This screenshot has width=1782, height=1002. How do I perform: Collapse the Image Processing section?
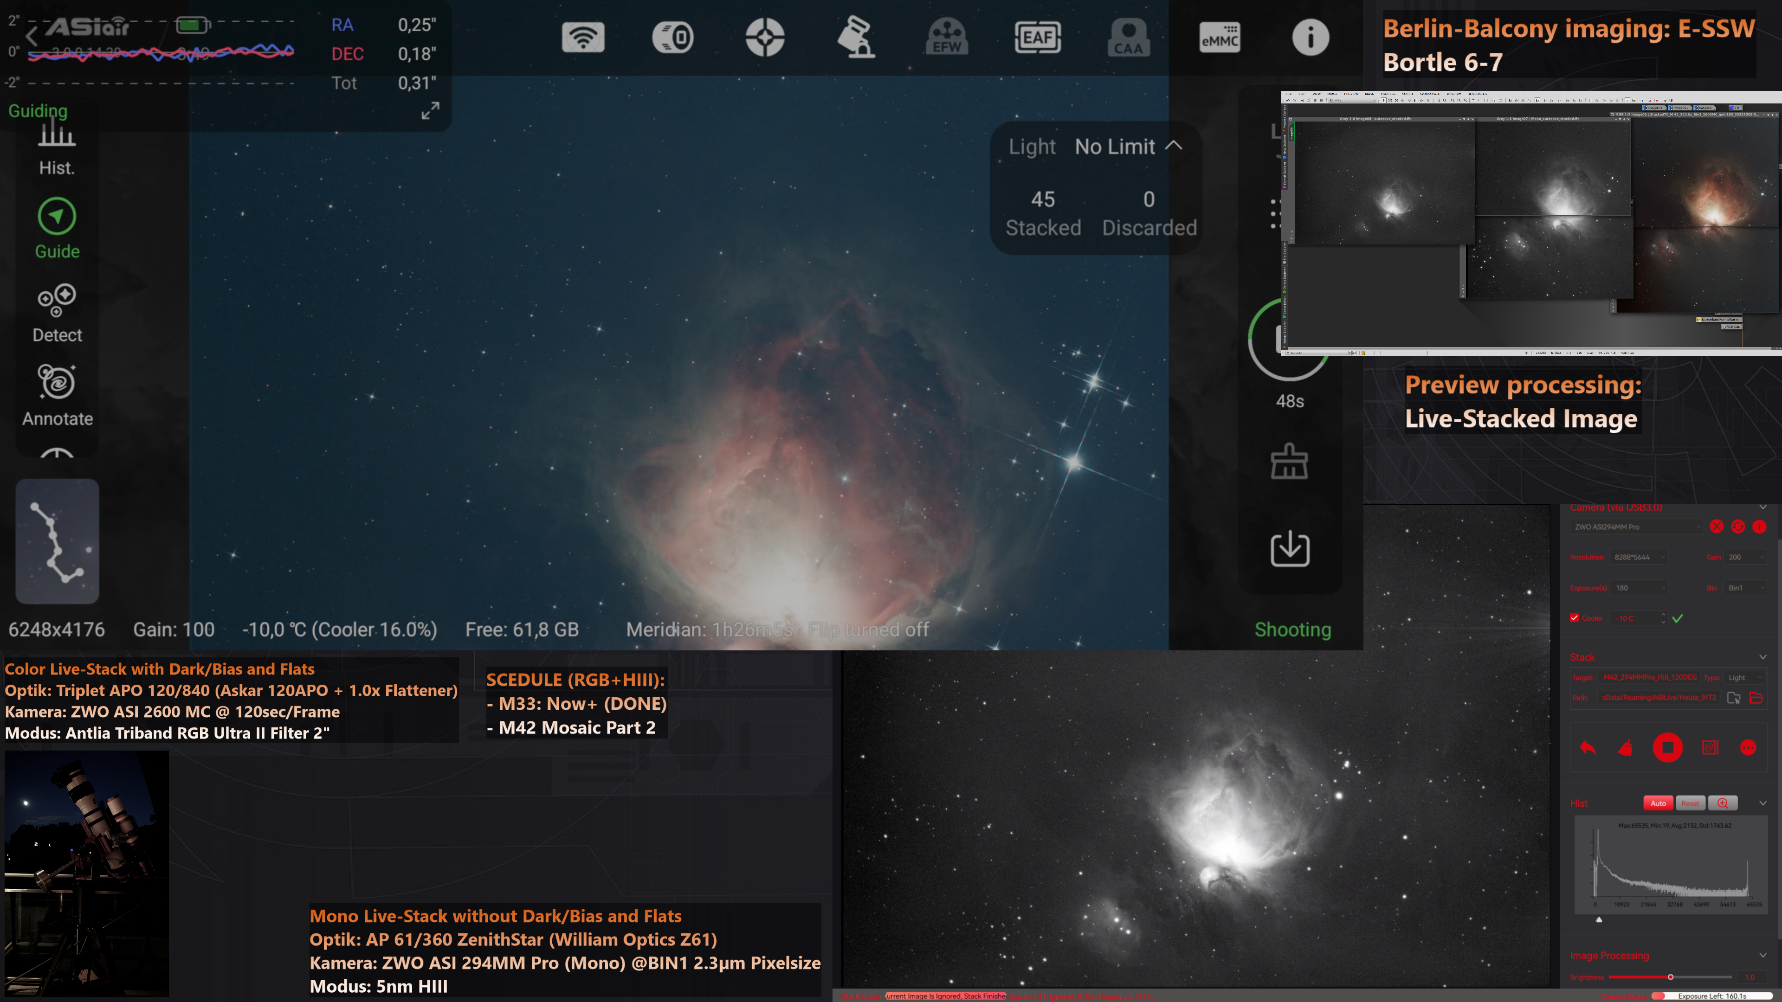click(x=1763, y=956)
